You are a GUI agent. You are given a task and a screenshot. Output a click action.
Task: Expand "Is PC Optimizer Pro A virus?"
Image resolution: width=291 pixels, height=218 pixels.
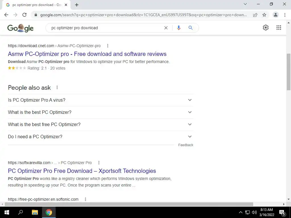101,100
